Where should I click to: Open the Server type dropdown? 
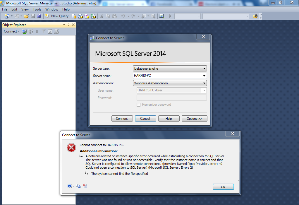(204, 69)
